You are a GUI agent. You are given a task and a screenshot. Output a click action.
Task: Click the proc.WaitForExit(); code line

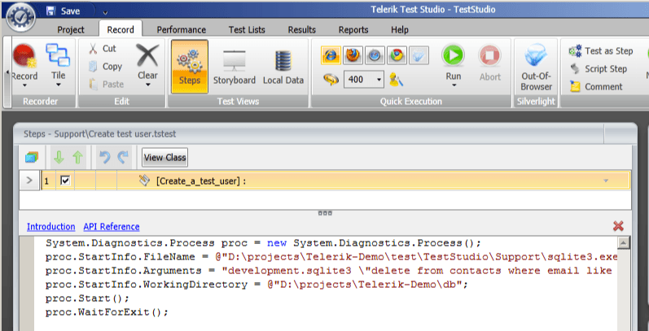click(107, 312)
